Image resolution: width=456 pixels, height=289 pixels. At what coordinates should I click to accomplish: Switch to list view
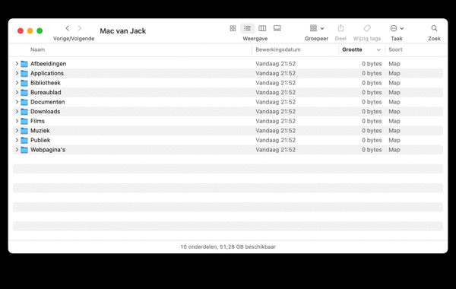coord(248,28)
